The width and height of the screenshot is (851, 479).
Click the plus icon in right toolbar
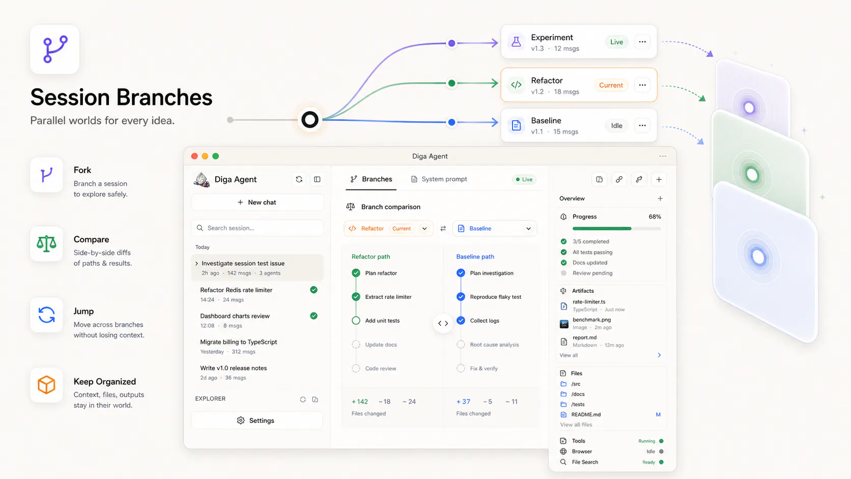[659, 179]
